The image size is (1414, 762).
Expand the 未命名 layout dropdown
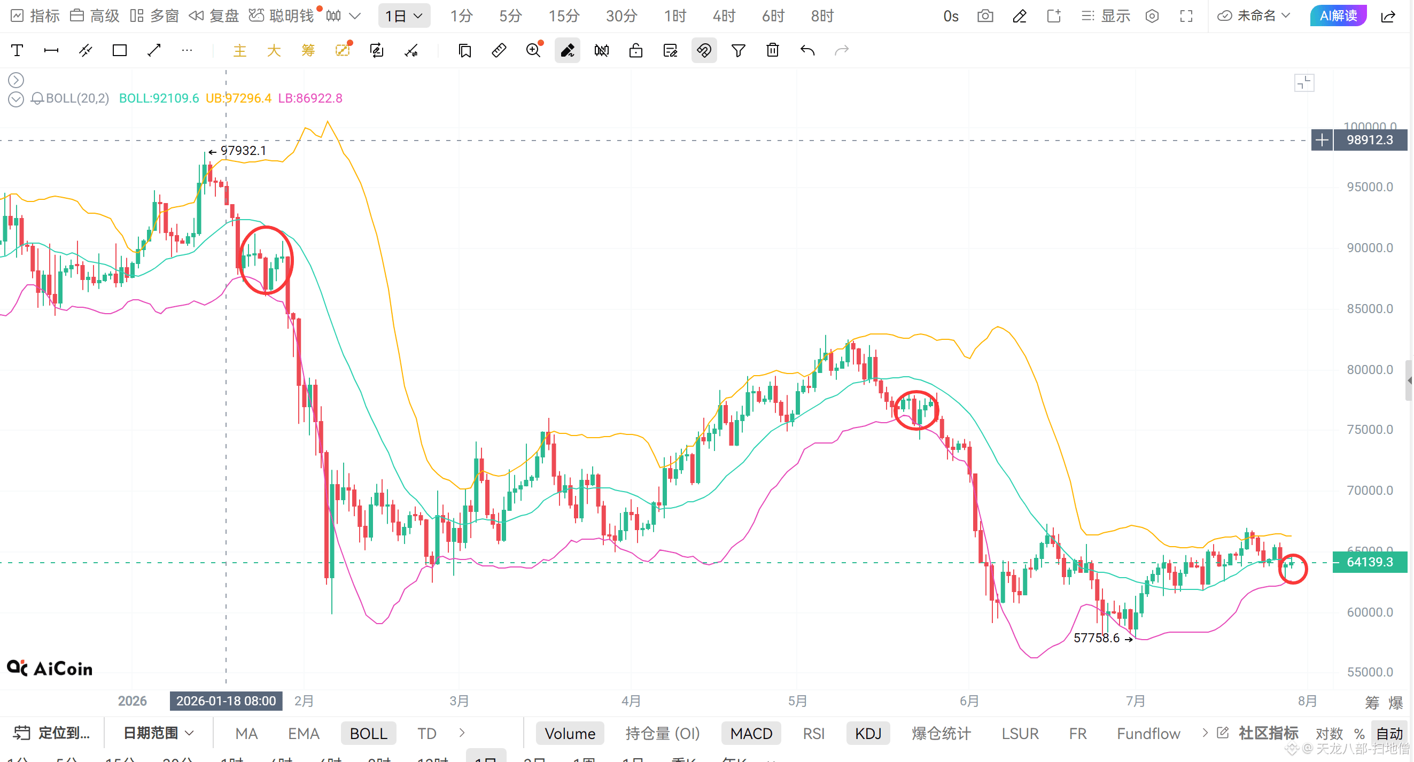pos(1254,16)
